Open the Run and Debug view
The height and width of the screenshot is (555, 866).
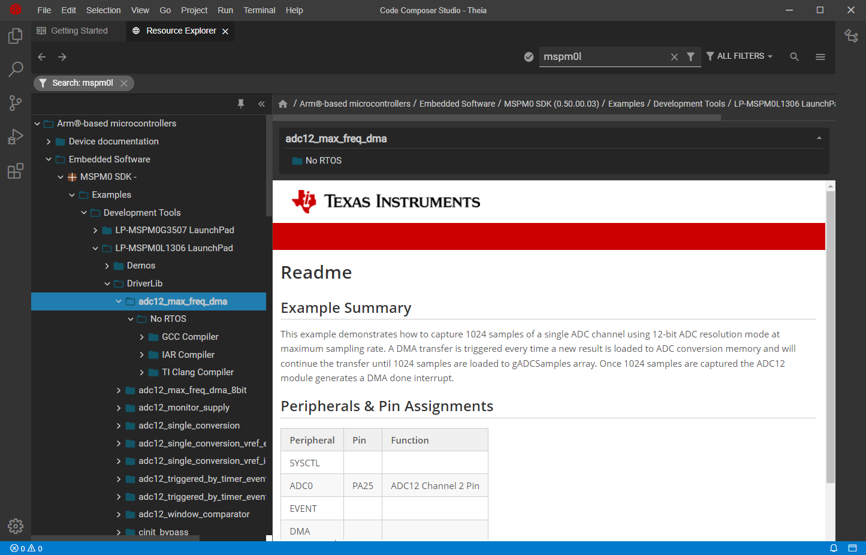(x=16, y=137)
